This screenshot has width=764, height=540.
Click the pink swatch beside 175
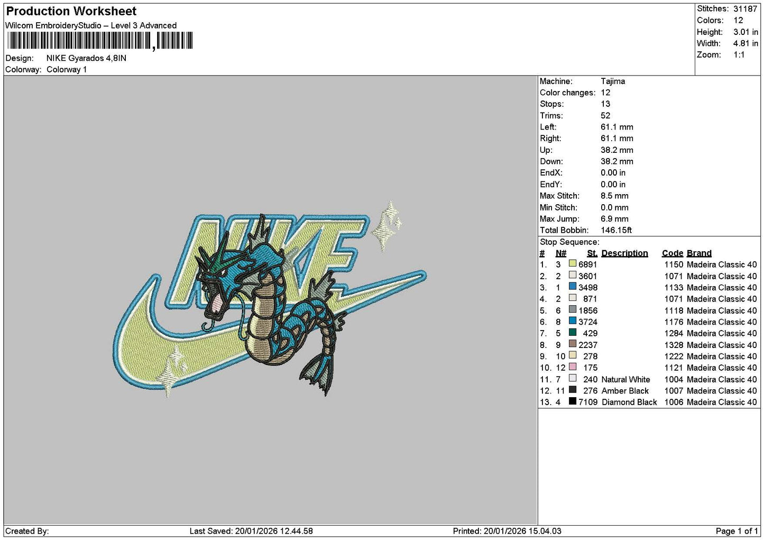point(573,367)
